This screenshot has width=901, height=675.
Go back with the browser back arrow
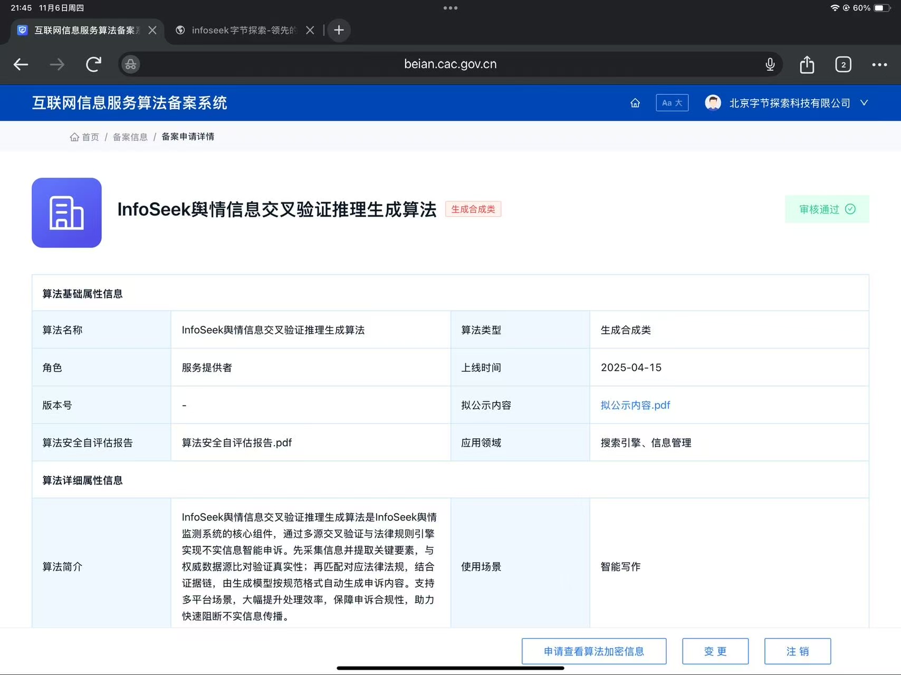[21, 64]
